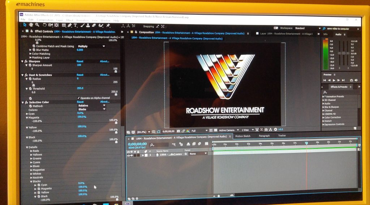This screenshot has height=205, width=370.
Task: Reset the Selective Color effect
Action: (80, 102)
